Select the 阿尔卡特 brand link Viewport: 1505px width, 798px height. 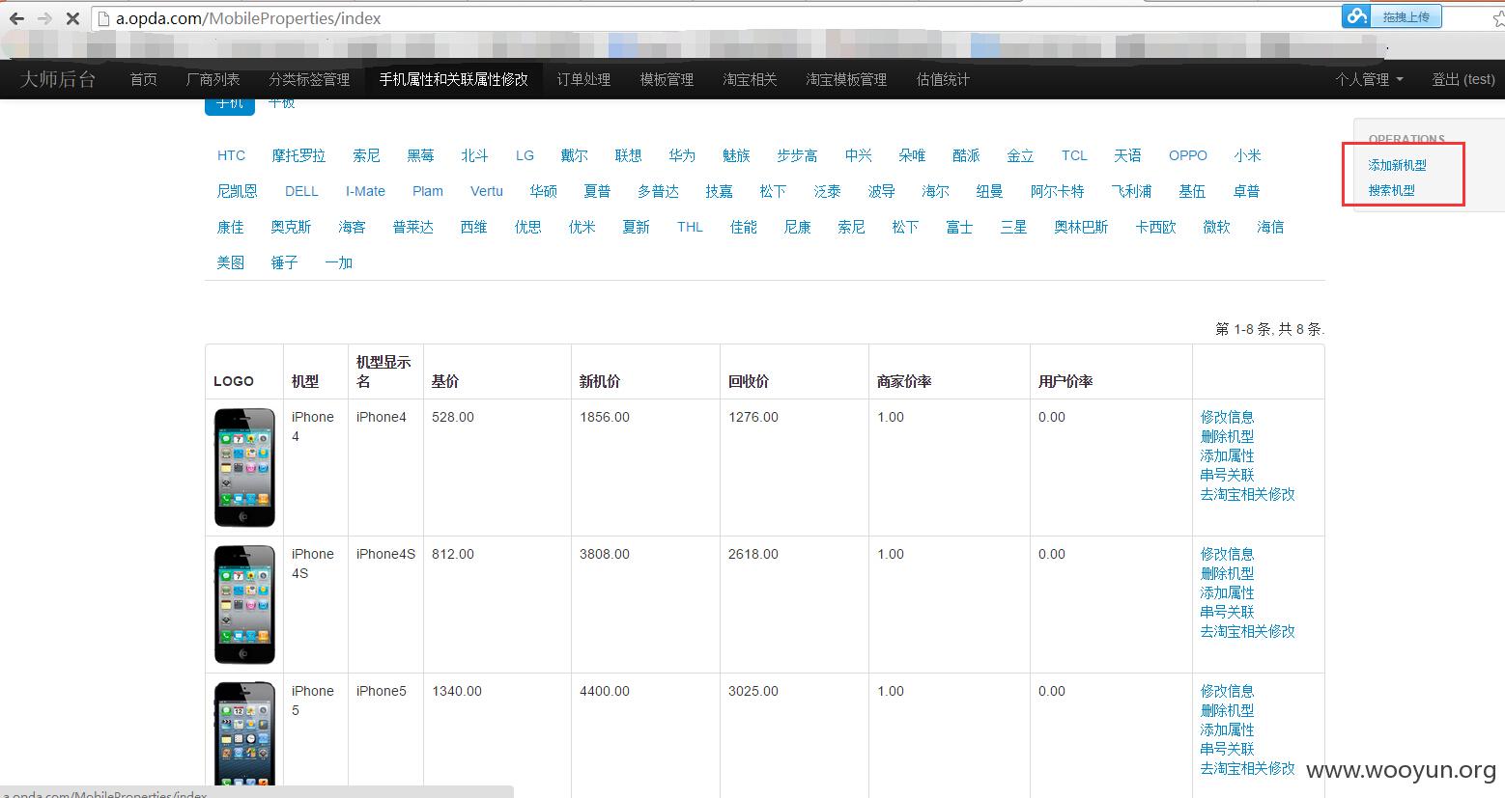(x=1057, y=191)
